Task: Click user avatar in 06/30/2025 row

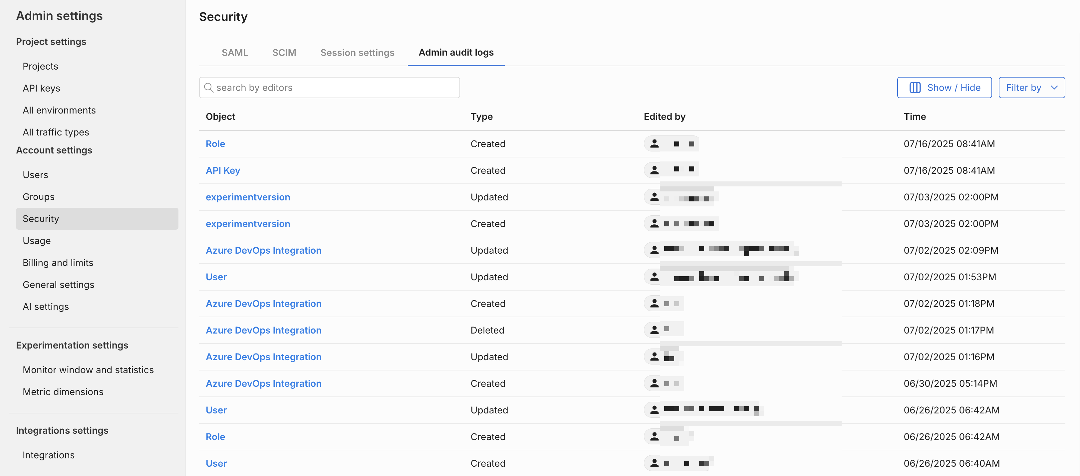Action: coord(654,383)
